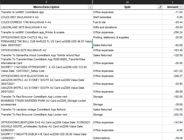184x140 pixels.
Task: Click the amount -202.00 cell
Action: 173,115
